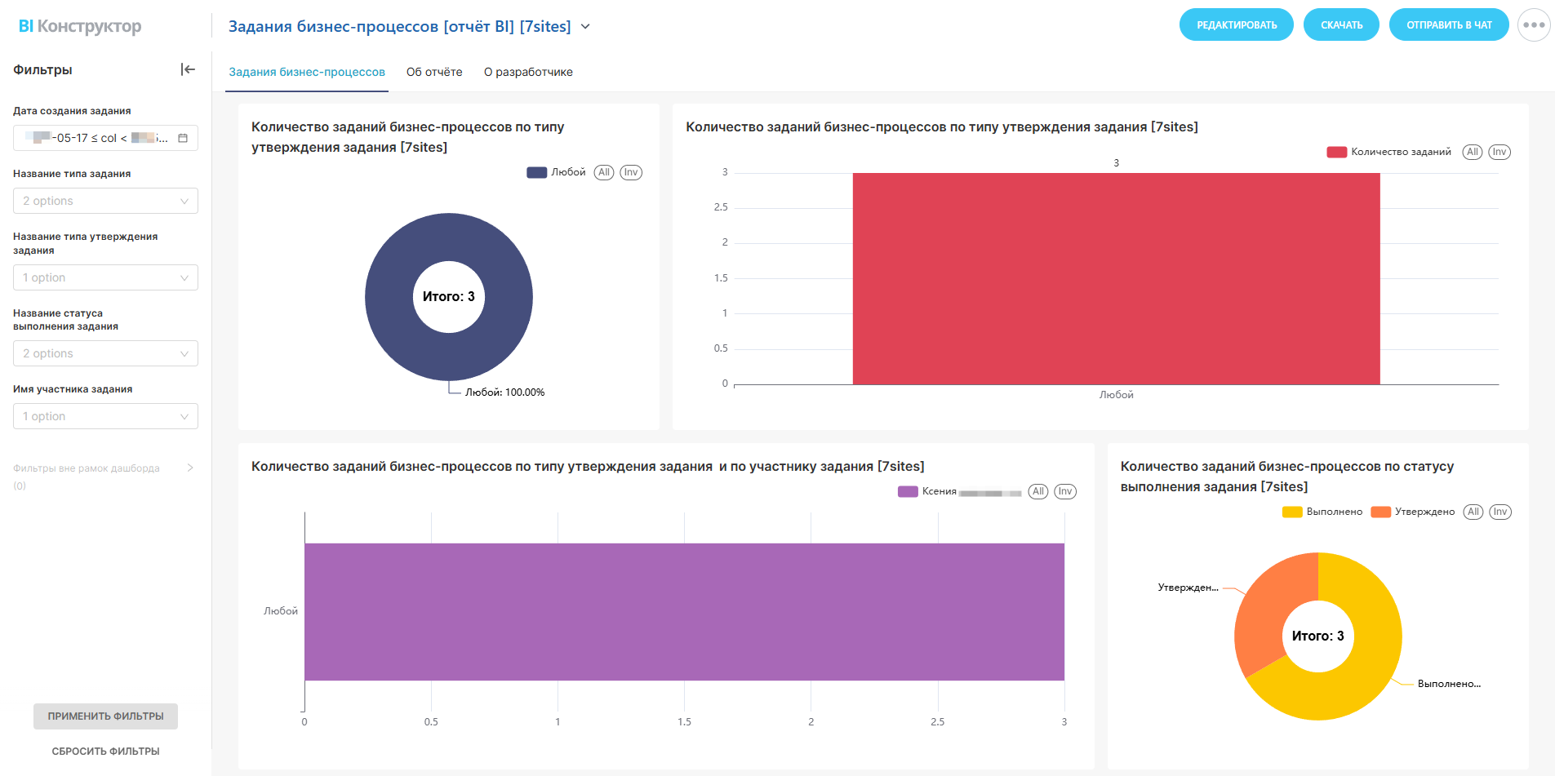The height and width of the screenshot is (776, 1555).
Task: Toggle Выполнено legend series in status chart
Action: [x=1322, y=512]
